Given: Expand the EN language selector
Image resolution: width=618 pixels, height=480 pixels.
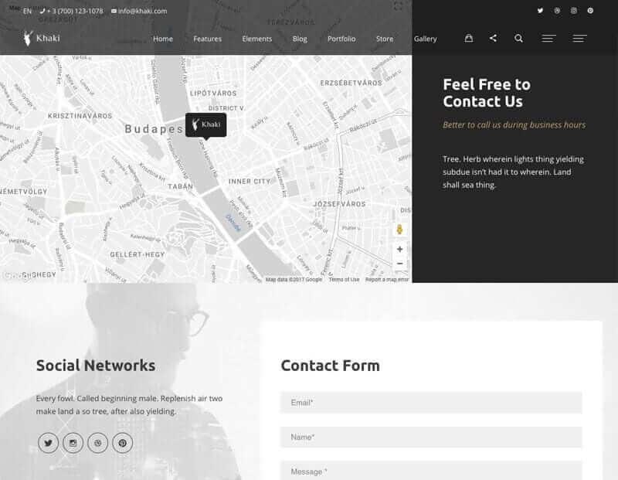Looking at the screenshot, I should click(28, 12).
